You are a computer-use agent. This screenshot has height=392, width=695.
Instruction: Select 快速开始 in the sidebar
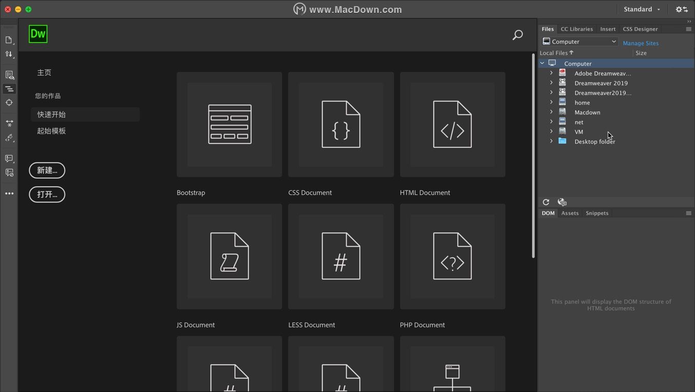pos(85,114)
